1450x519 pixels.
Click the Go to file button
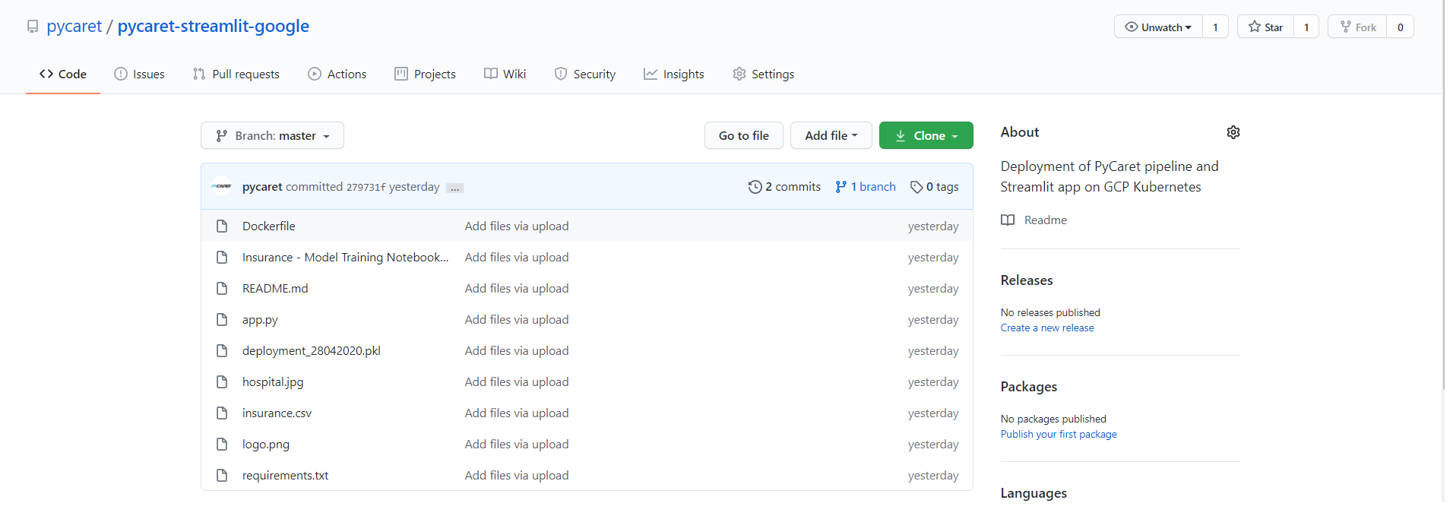(743, 135)
